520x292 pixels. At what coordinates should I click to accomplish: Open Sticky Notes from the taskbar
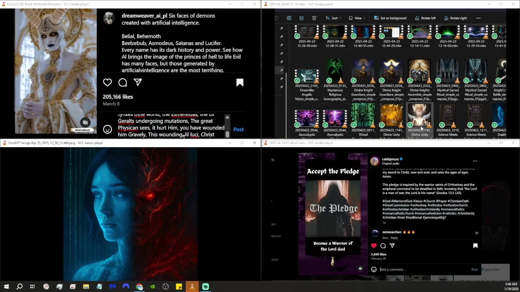(x=179, y=287)
